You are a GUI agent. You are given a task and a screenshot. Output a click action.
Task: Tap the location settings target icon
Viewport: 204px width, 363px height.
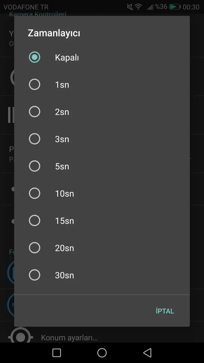tap(20, 337)
